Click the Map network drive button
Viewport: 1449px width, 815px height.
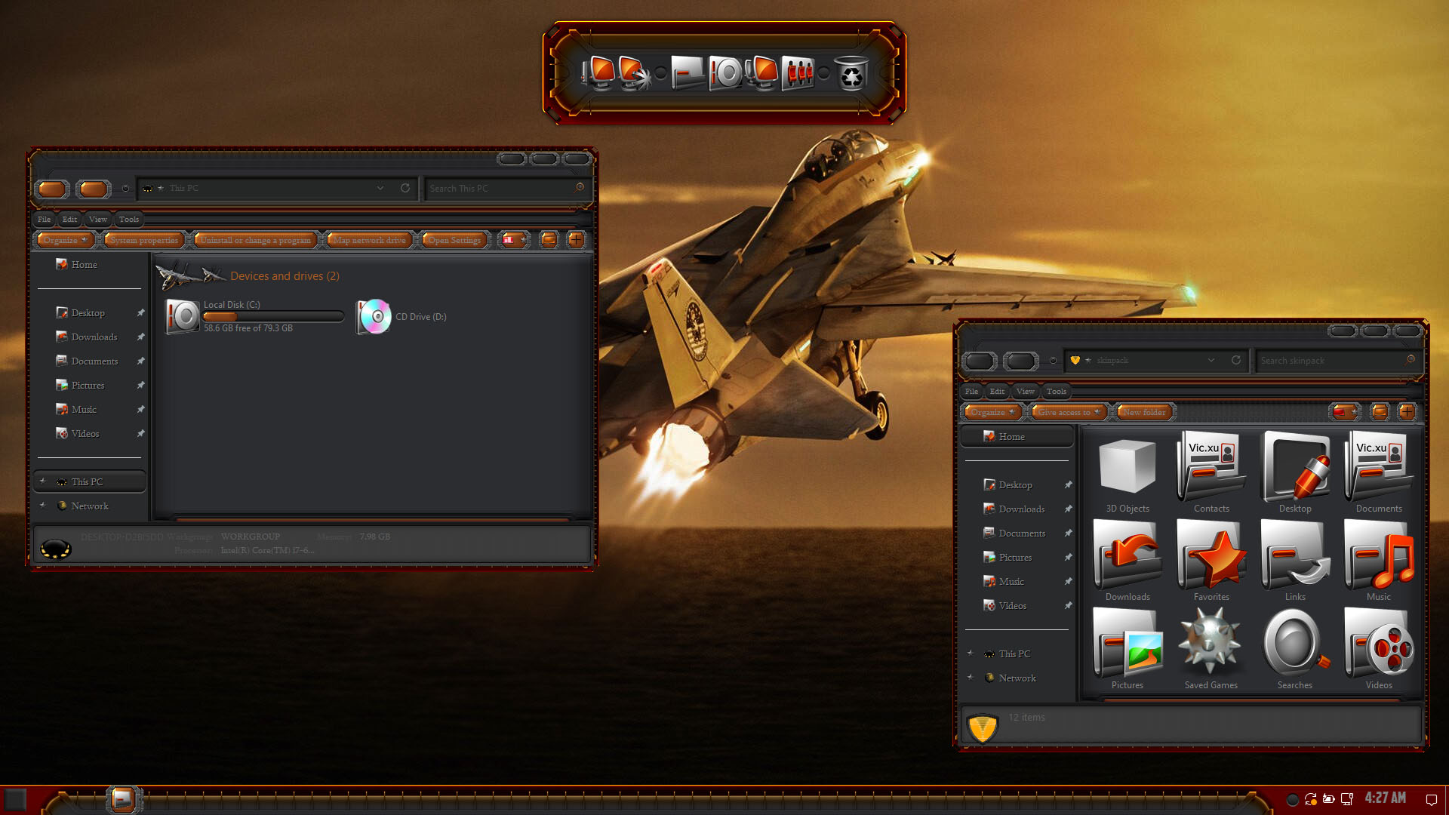click(x=369, y=240)
